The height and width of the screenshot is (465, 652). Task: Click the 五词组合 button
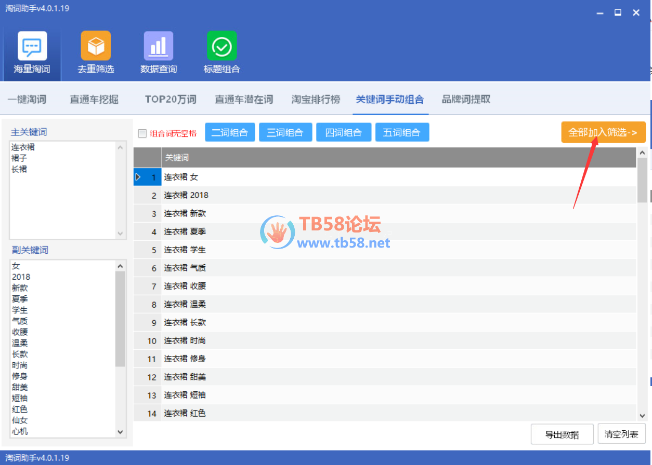point(402,132)
